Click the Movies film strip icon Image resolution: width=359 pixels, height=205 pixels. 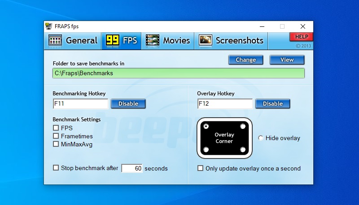(x=153, y=41)
